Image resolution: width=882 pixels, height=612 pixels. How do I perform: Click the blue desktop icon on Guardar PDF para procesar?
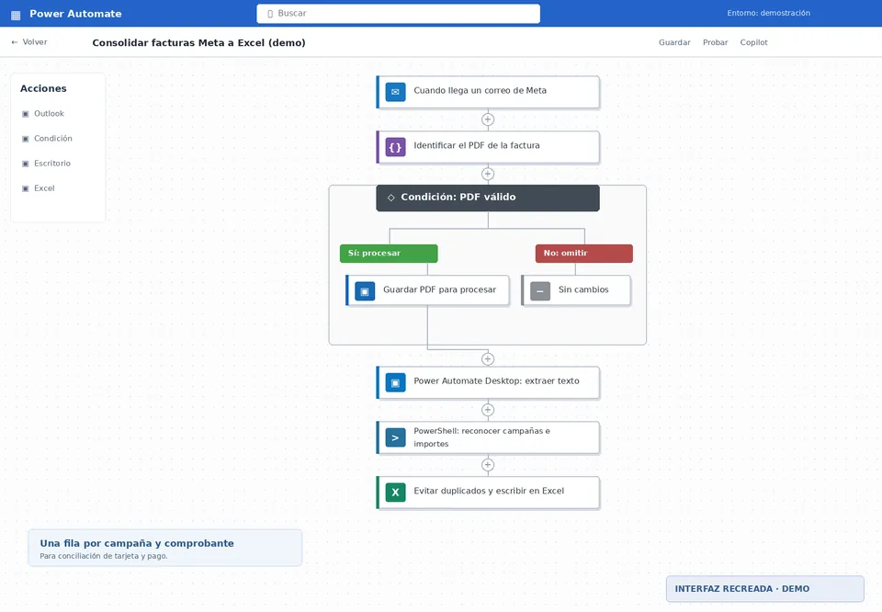coord(365,290)
